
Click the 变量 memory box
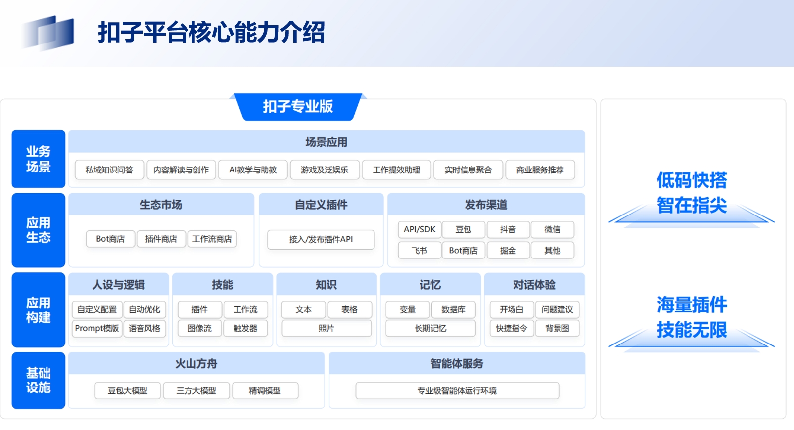[x=408, y=309]
